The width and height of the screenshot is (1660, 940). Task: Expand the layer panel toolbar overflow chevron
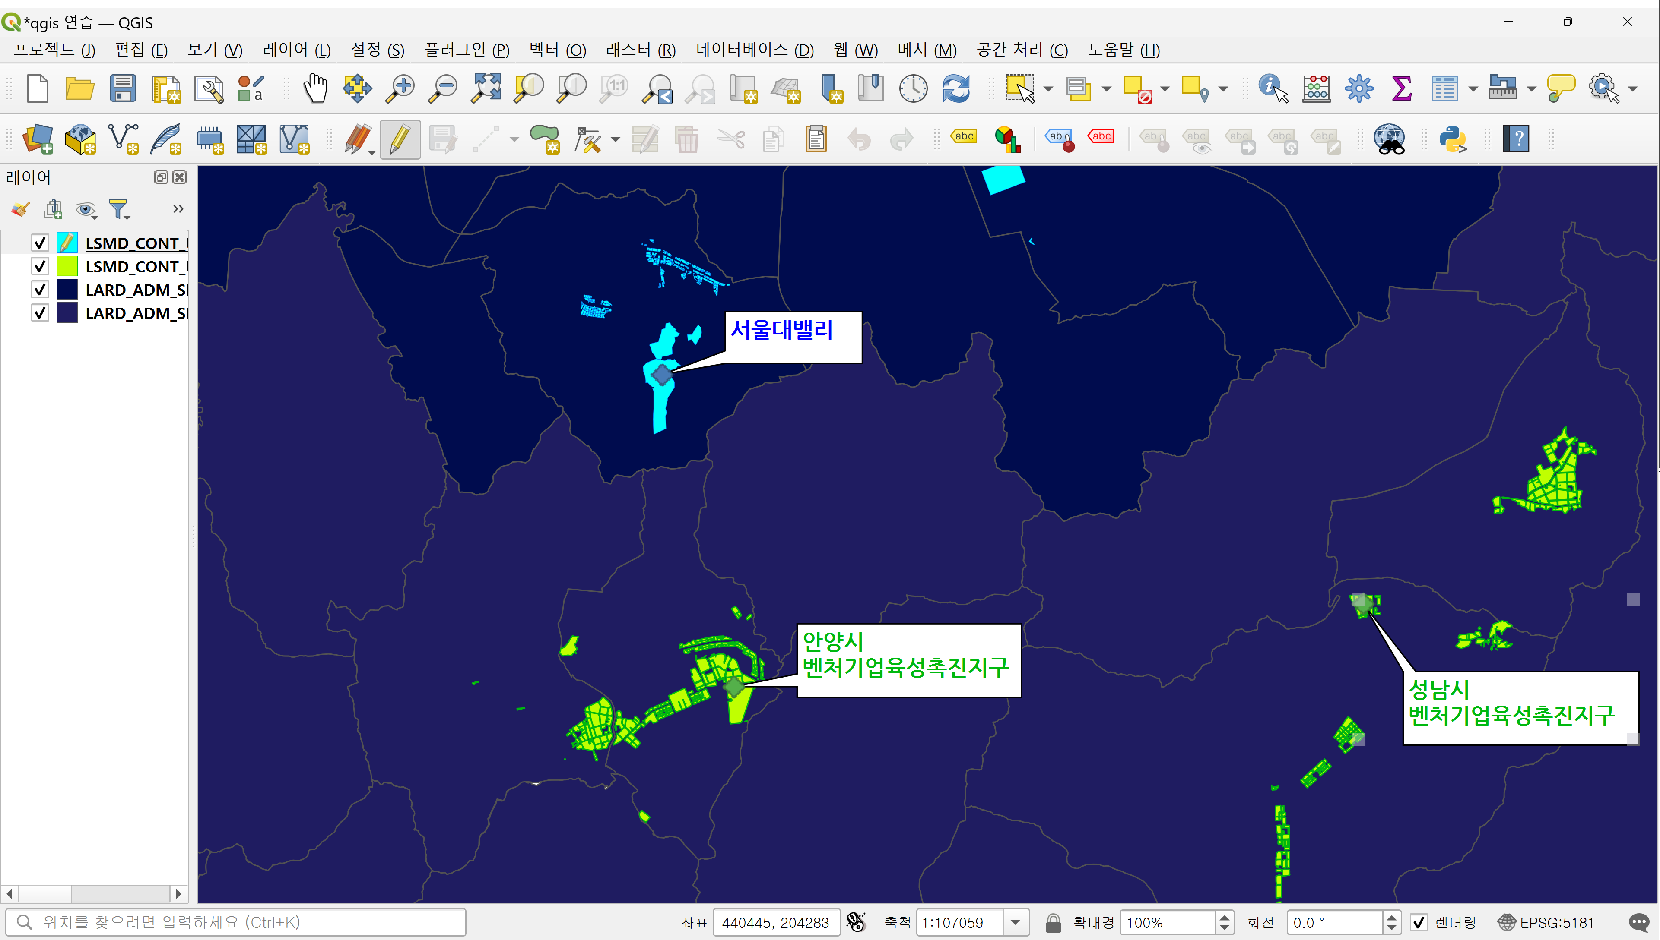coord(178,208)
